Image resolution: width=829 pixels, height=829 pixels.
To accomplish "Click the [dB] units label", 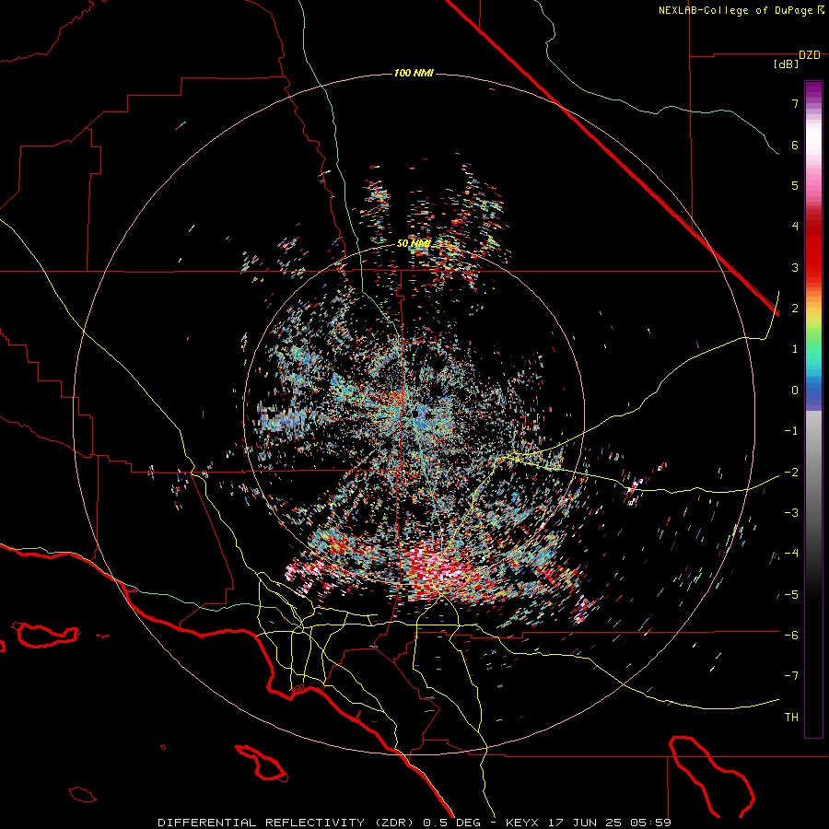I will [786, 64].
